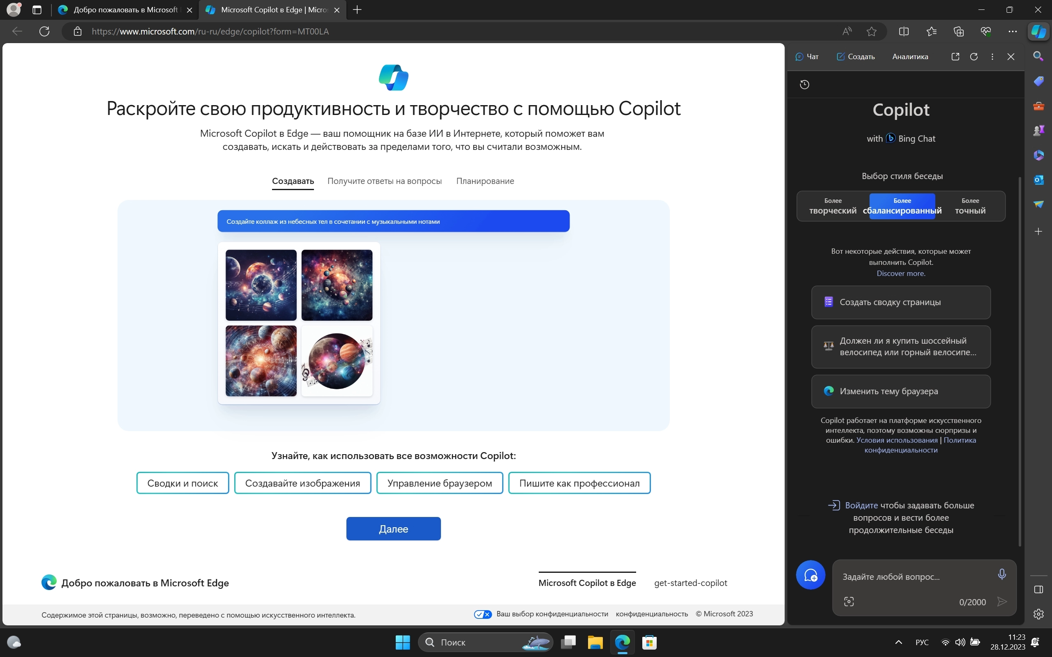Toggle the privacy choices switch in the footer
The image size is (1052, 657).
(x=482, y=614)
